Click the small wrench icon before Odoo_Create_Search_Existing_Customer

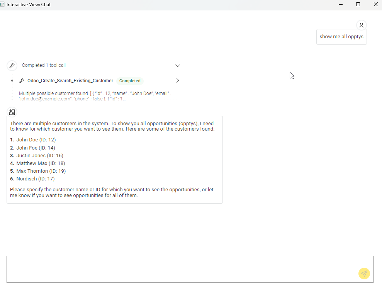(x=22, y=81)
